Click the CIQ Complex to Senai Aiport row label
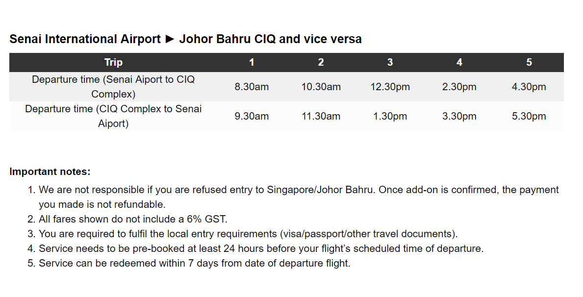This screenshot has height=297, width=583. pos(113,116)
